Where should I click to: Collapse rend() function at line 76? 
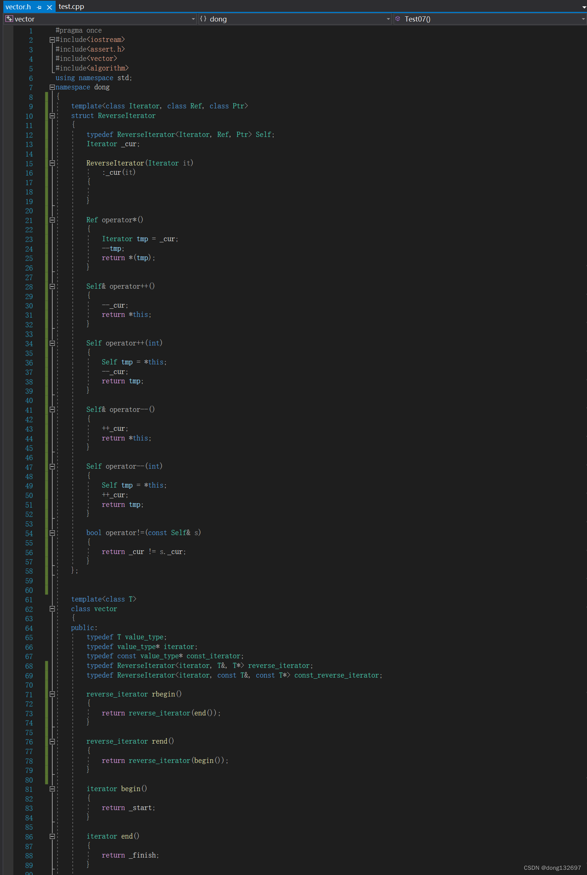coord(52,742)
